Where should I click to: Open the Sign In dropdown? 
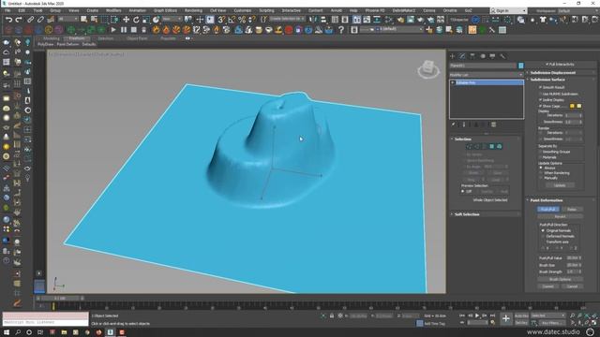(508, 10)
